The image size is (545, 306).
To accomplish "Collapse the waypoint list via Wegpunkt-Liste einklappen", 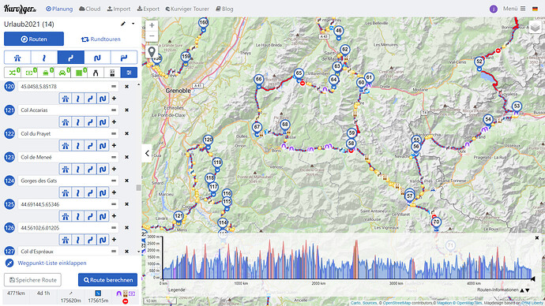I will tap(52, 263).
